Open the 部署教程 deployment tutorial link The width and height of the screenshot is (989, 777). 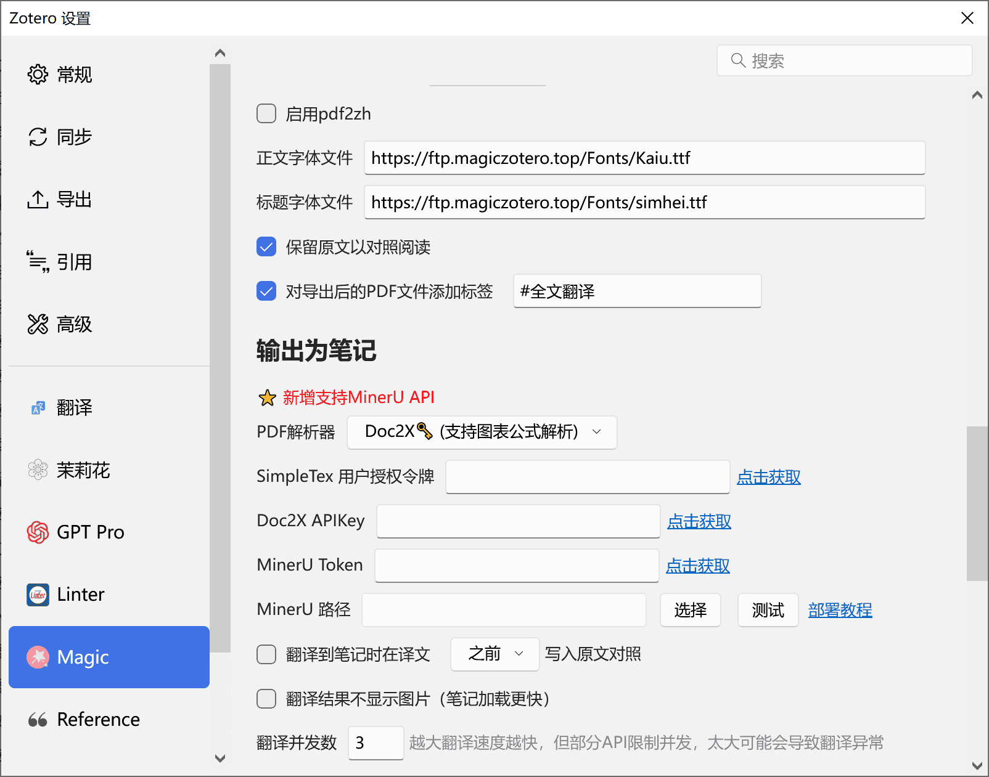coord(839,609)
